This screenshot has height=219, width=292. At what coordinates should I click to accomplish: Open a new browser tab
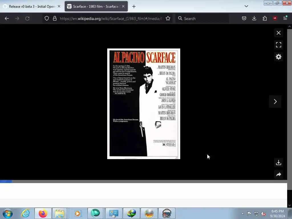(134, 7)
